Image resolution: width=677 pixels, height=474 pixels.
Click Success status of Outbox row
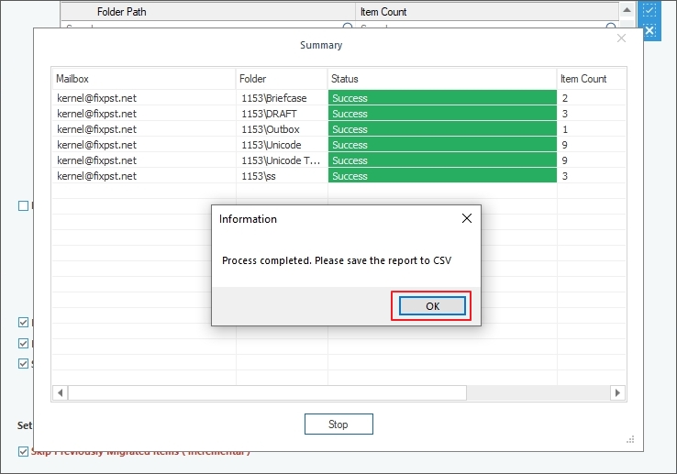coord(442,129)
